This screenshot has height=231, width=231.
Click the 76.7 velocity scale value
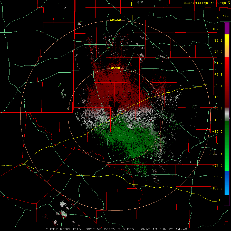(218, 52)
